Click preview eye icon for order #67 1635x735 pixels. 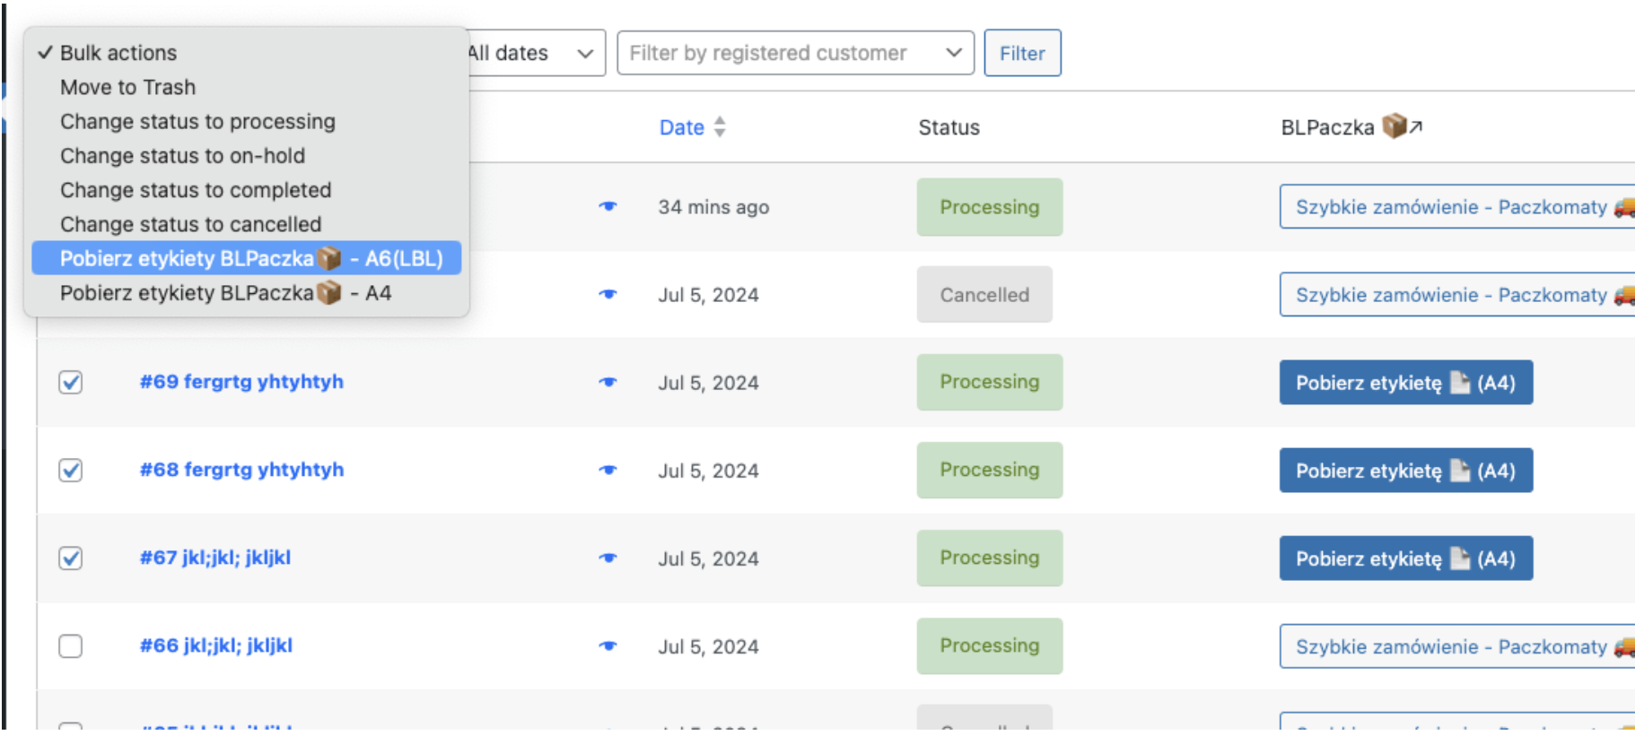(x=608, y=558)
